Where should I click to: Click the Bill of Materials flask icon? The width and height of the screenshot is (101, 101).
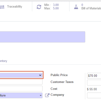[76, 7]
